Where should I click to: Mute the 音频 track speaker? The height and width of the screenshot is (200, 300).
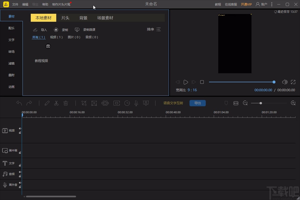click(x=20, y=172)
